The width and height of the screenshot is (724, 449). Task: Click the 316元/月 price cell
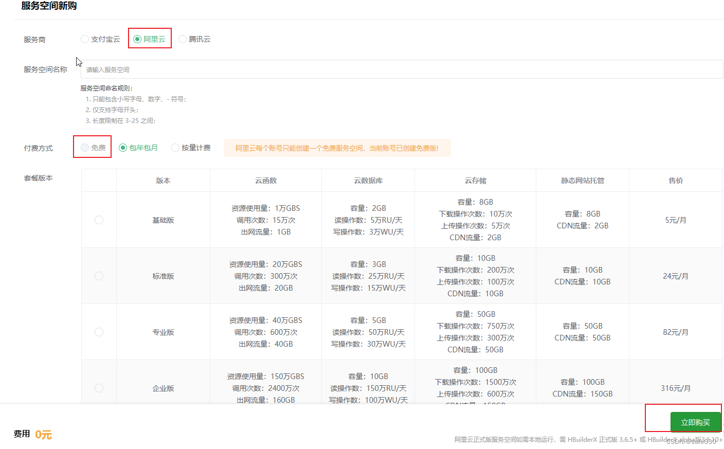tap(676, 388)
